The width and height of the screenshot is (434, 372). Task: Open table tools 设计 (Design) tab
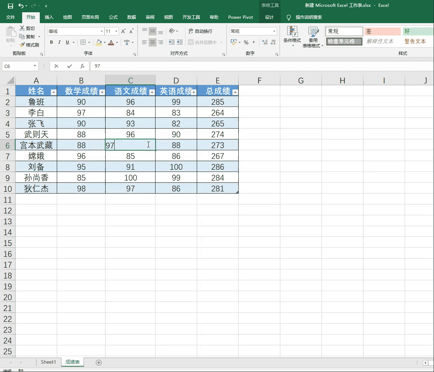[x=269, y=17]
